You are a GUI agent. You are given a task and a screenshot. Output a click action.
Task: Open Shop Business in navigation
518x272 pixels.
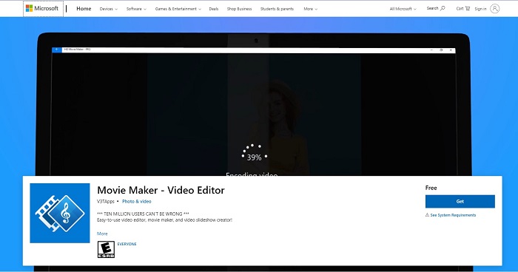tap(239, 9)
